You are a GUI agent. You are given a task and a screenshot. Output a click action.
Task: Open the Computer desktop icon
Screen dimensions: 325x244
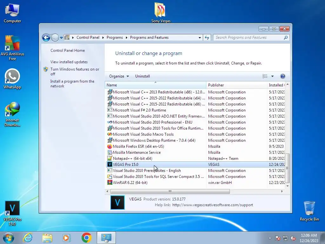click(12, 13)
